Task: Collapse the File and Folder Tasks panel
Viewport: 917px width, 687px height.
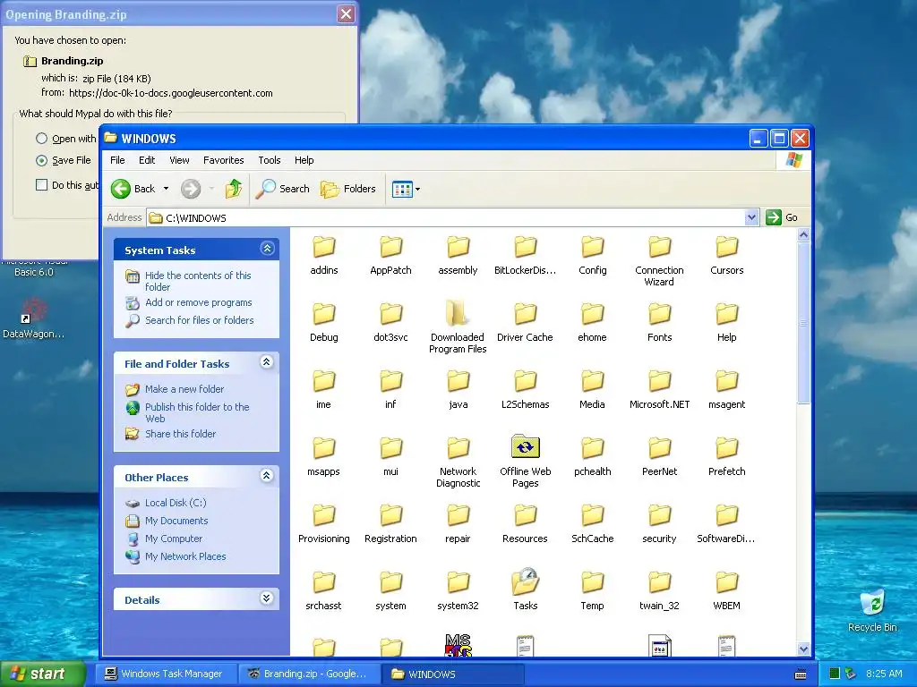Action: pyautogui.click(x=267, y=362)
